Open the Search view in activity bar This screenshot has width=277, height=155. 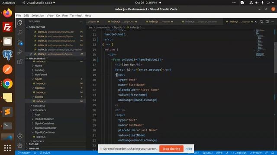coord(20,32)
